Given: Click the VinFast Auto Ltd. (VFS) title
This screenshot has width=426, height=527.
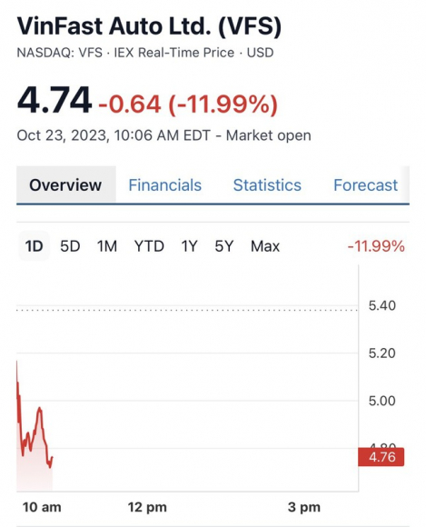Looking at the screenshot, I should pyautogui.click(x=149, y=26).
